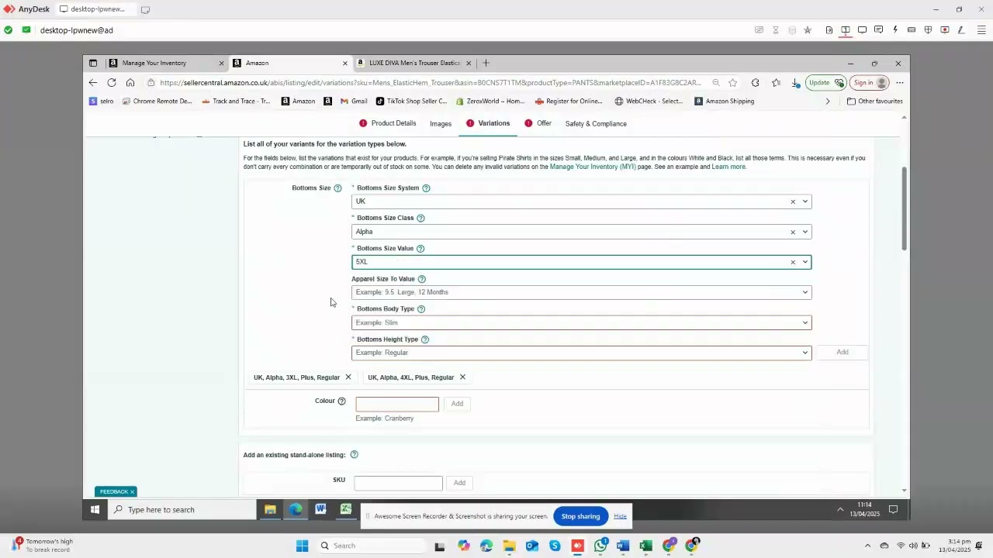Open Amazon Shipping bookmark
This screenshot has width=993, height=558.
(x=724, y=102)
